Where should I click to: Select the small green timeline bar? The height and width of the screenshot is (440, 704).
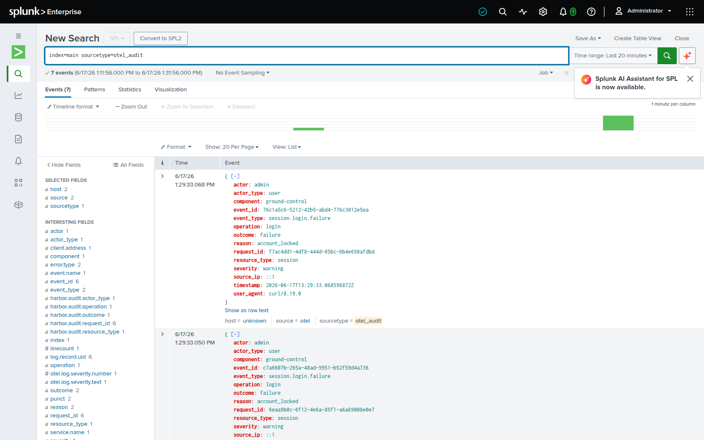[x=308, y=129]
